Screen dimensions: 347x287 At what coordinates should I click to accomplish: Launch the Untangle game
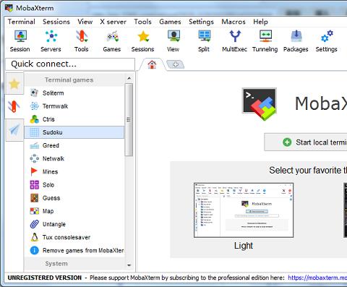point(74,224)
